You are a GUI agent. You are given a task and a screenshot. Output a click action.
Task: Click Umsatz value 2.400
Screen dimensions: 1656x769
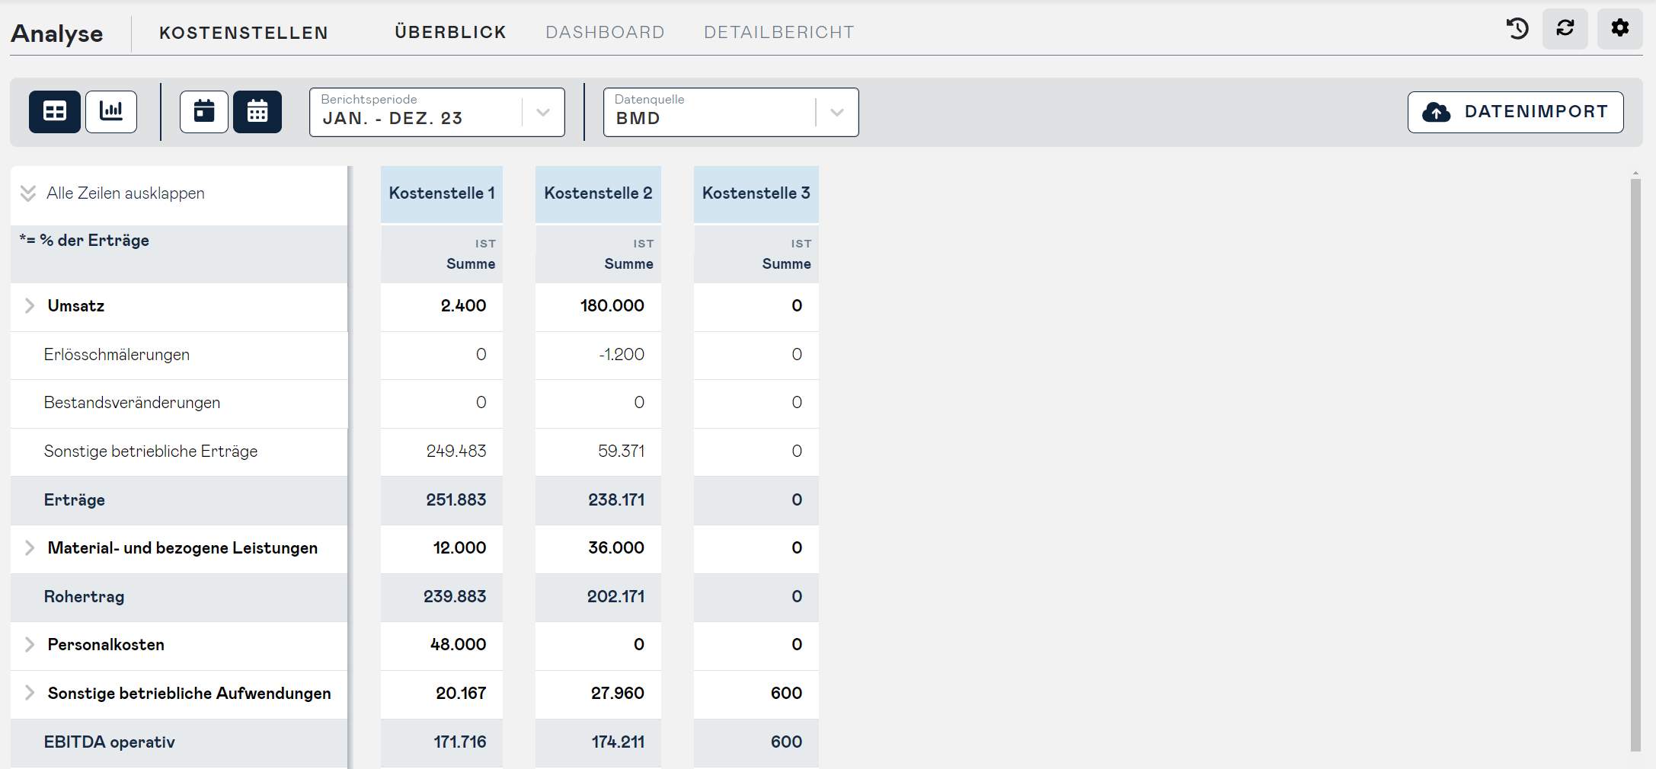click(x=463, y=306)
